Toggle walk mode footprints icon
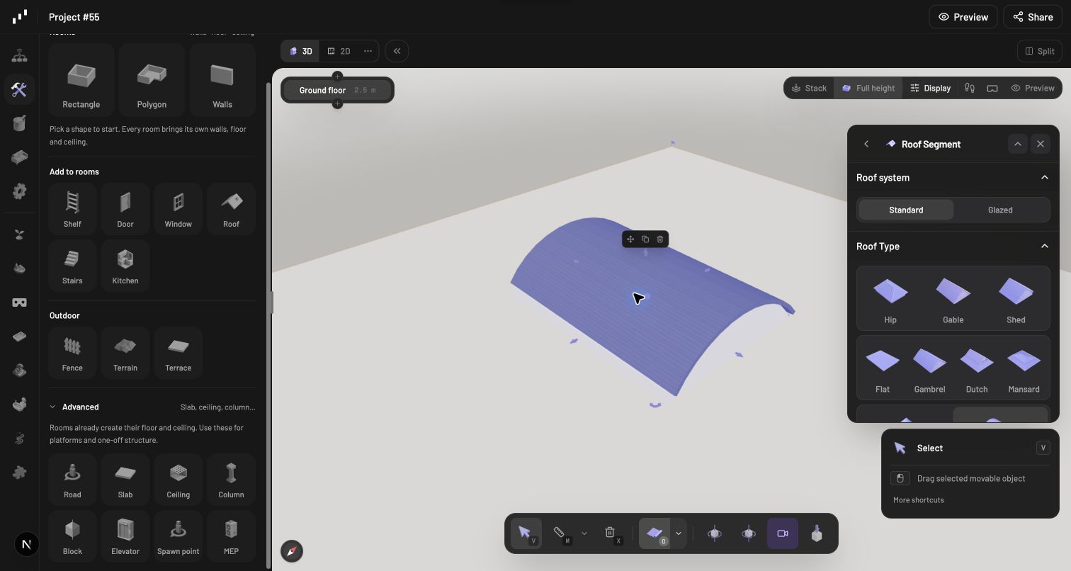This screenshot has height=571, width=1071. point(970,88)
